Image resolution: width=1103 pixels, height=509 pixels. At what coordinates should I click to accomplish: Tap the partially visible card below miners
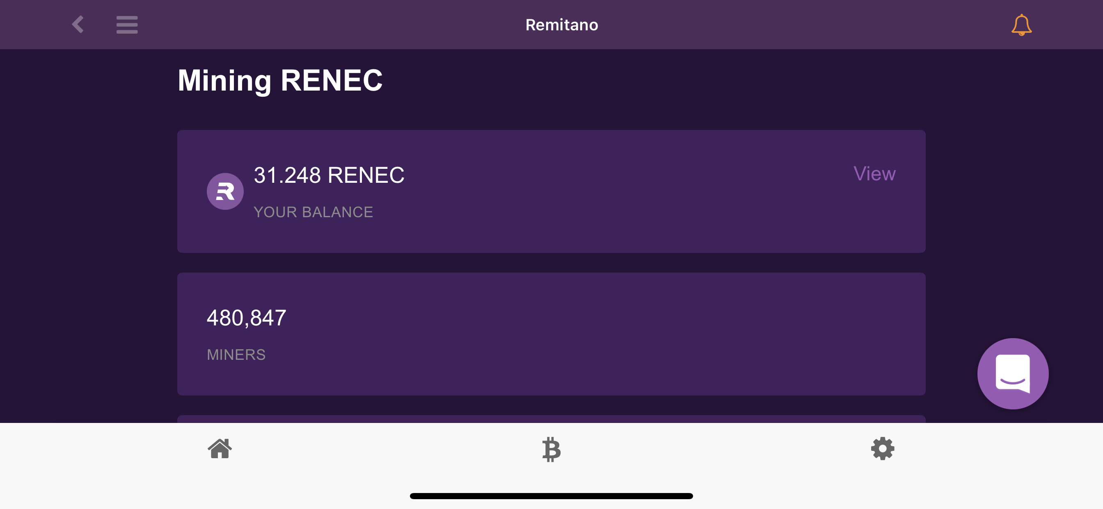coord(551,419)
